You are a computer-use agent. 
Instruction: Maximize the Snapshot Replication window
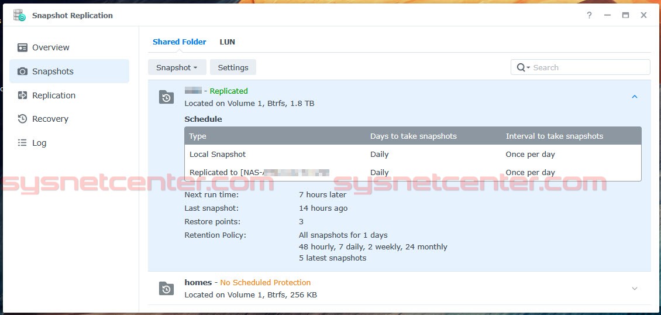[625, 15]
